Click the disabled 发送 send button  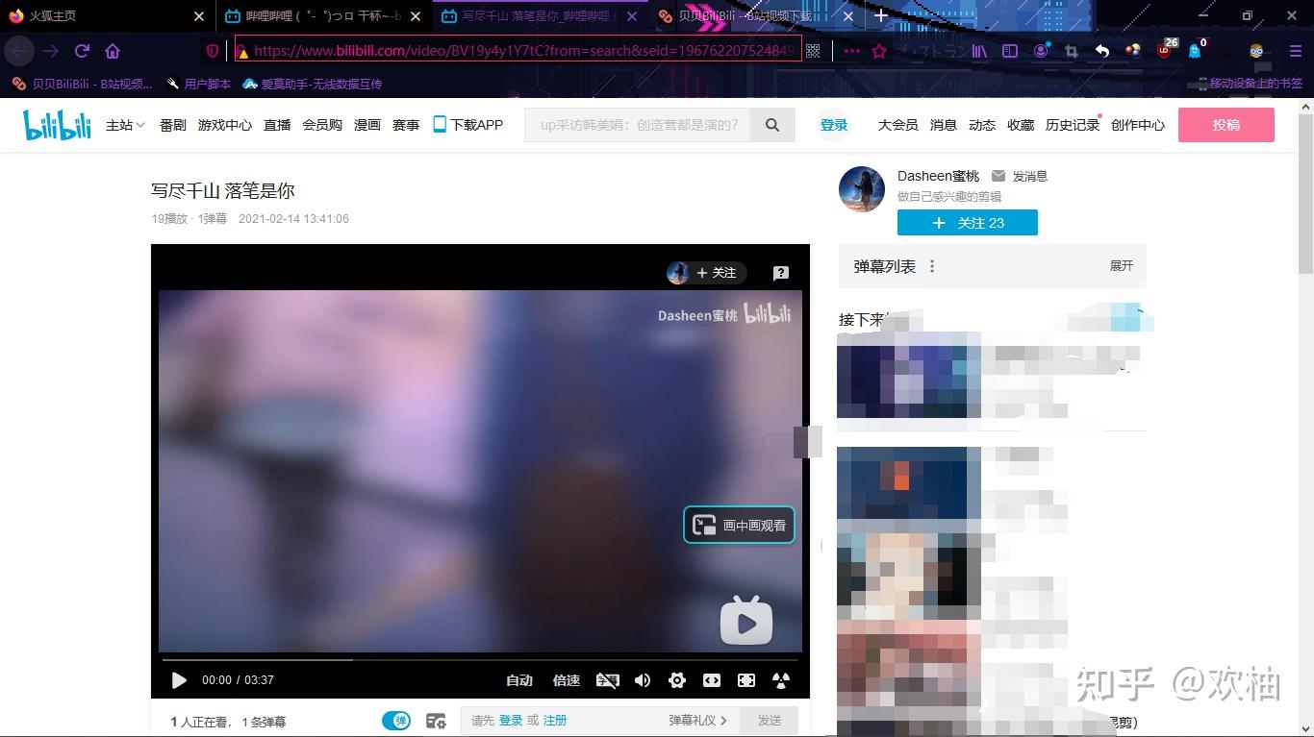[770, 721]
